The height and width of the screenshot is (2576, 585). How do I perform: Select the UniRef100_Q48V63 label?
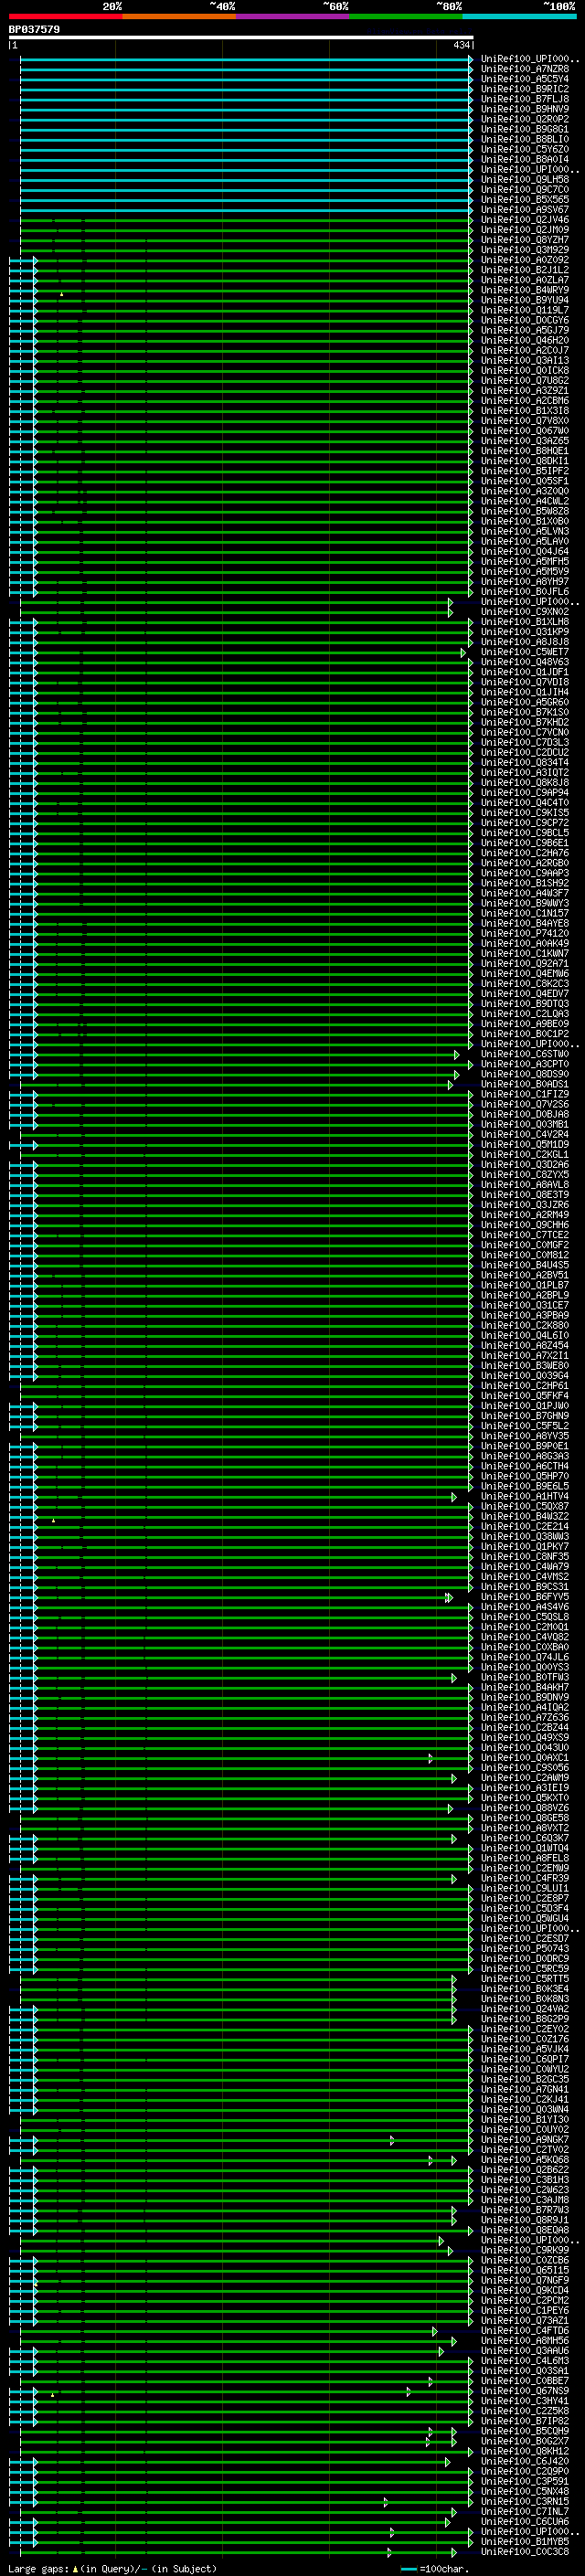525,662
